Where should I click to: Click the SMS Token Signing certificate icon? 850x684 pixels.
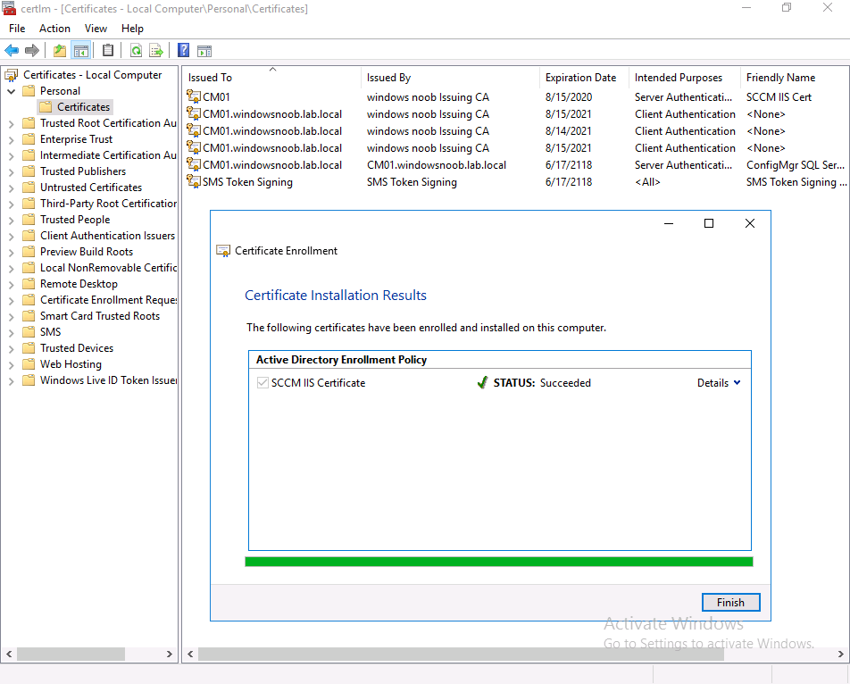[x=194, y=181]
